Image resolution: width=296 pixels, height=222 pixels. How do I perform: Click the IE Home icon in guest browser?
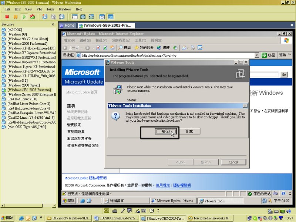[112, 48]
